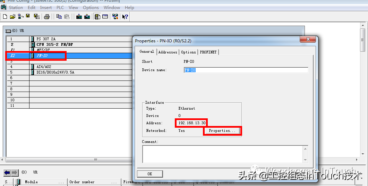Click the New station toolbar icon
368x186 pixels.
click(x=5, y=16)
